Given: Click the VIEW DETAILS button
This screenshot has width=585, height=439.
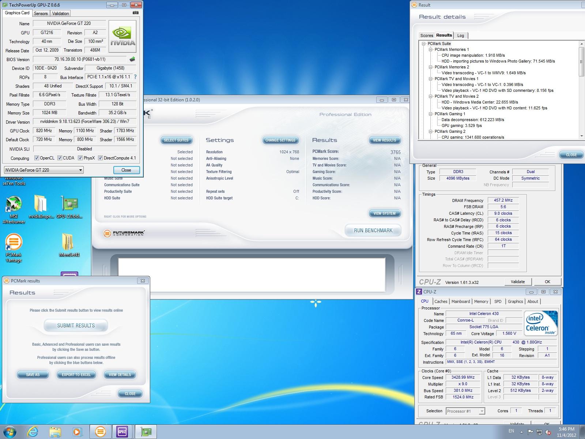Looking at the screenshot, I should click(120, 375).
